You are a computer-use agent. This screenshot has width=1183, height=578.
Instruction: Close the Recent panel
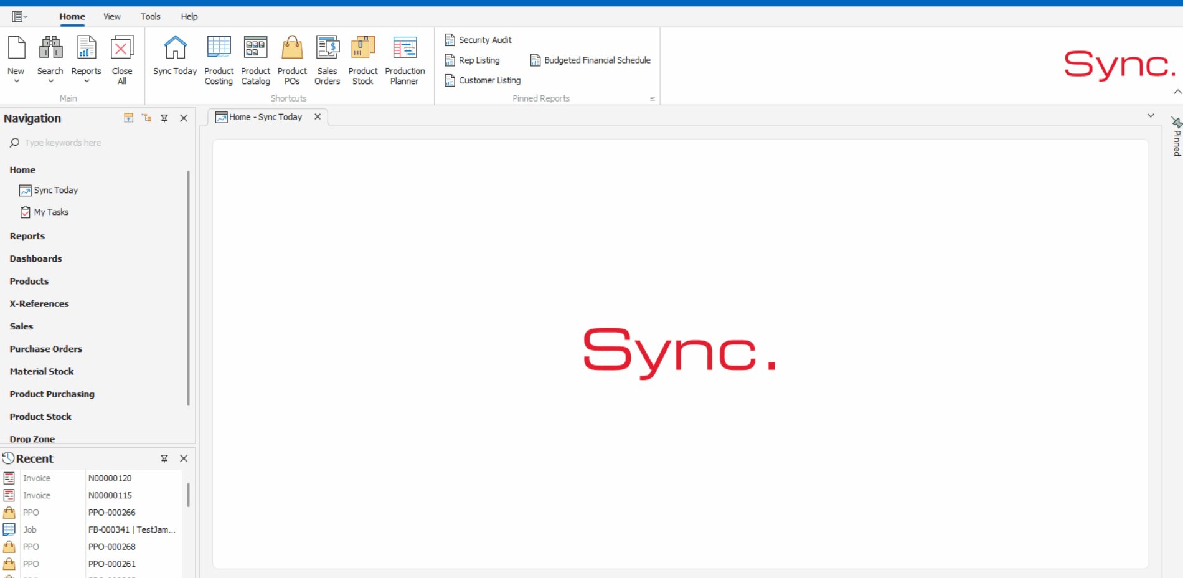pyautogui.click(x=184, y=458)
